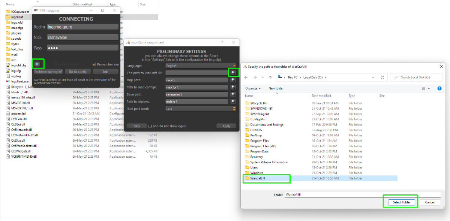The height and width of the screenshot is (221, 450).
Task: Click the New folder toolbar item
Action: 276,88
